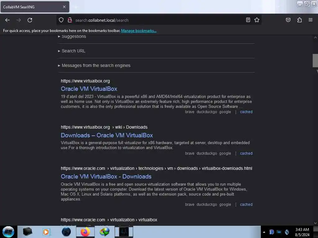Click the scrollbar down arrow
Viewport: 318px width, 238px height.
pyautogui.click(x=315, y=223)
